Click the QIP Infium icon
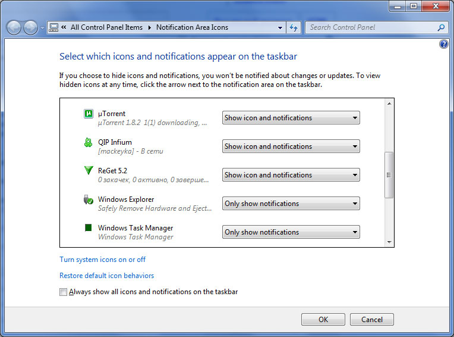Image resolution: width=454 pixels, height=337 pixels. (89, 142)
